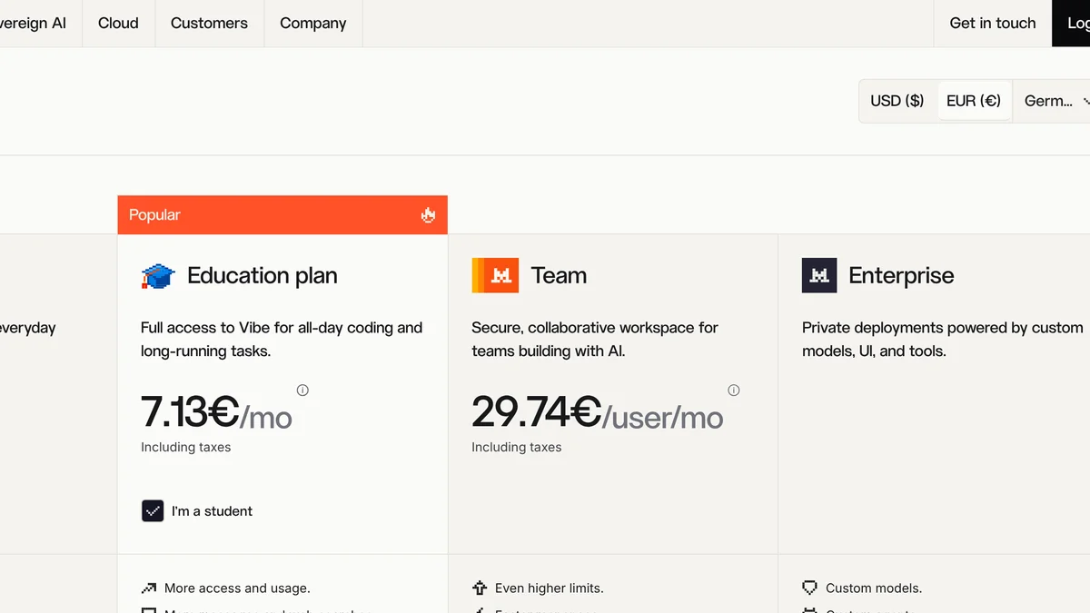Click the Private deployments description text
This screenshot has height=613, width=1090.
pos(943,339)
